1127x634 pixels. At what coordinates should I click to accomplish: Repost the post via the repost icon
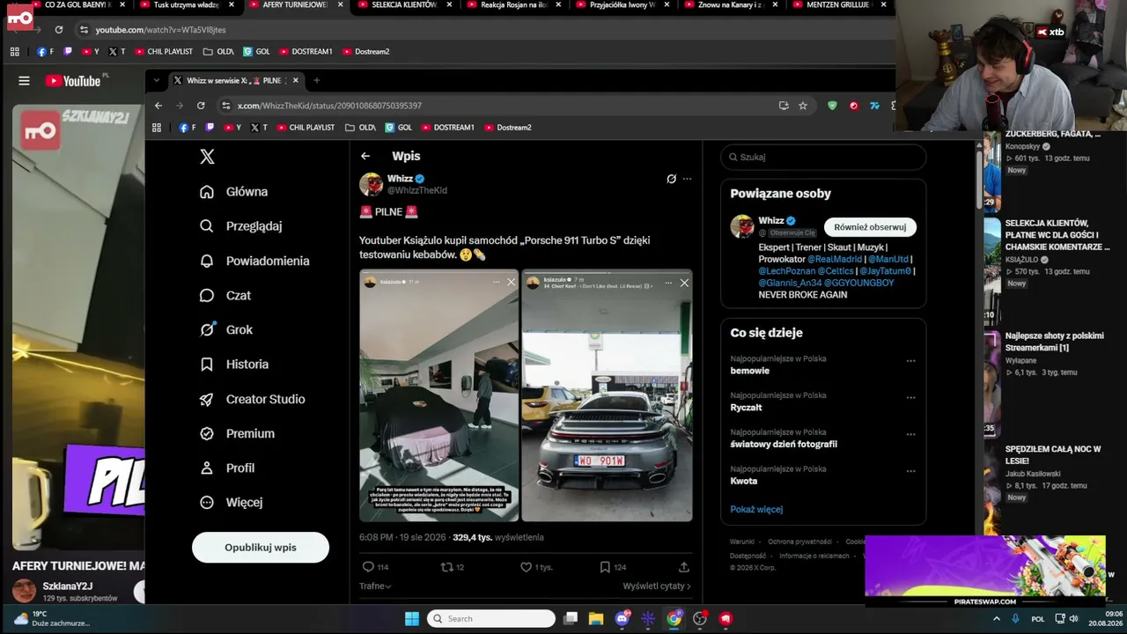tap(447, 567)
